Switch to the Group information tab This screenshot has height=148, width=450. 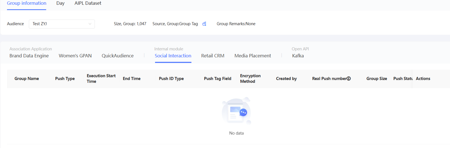pos(27,3)
